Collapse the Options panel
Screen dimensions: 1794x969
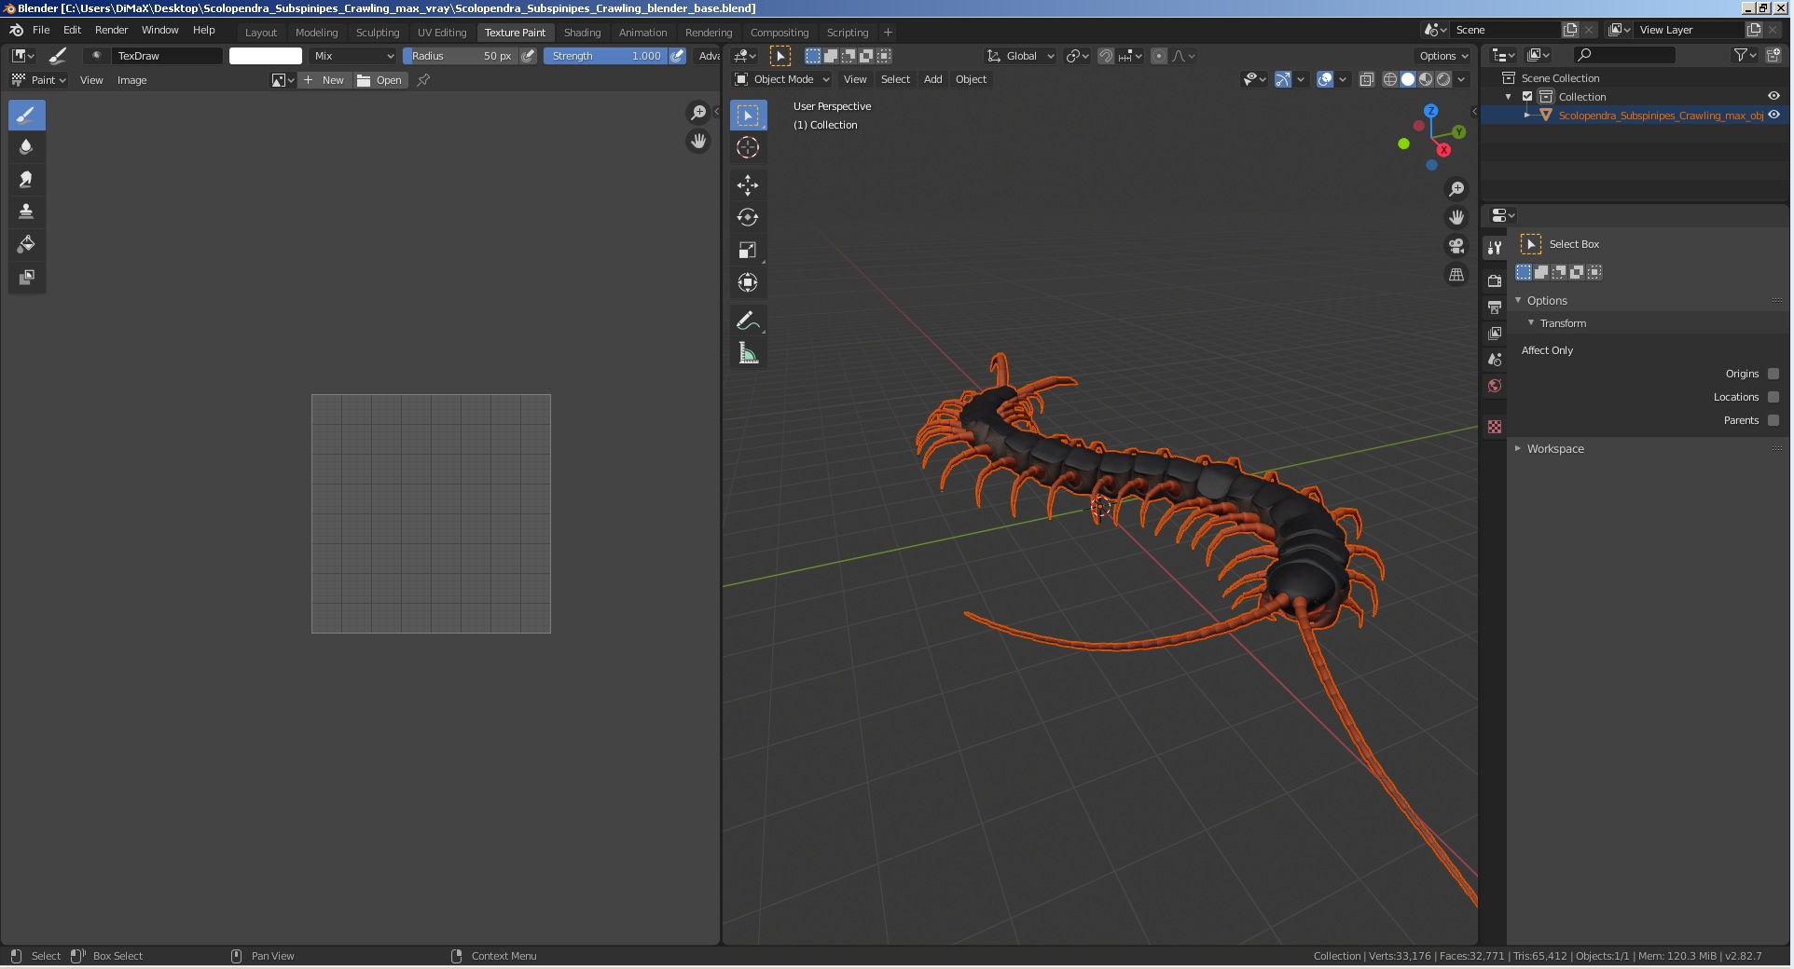(1518, 300)
